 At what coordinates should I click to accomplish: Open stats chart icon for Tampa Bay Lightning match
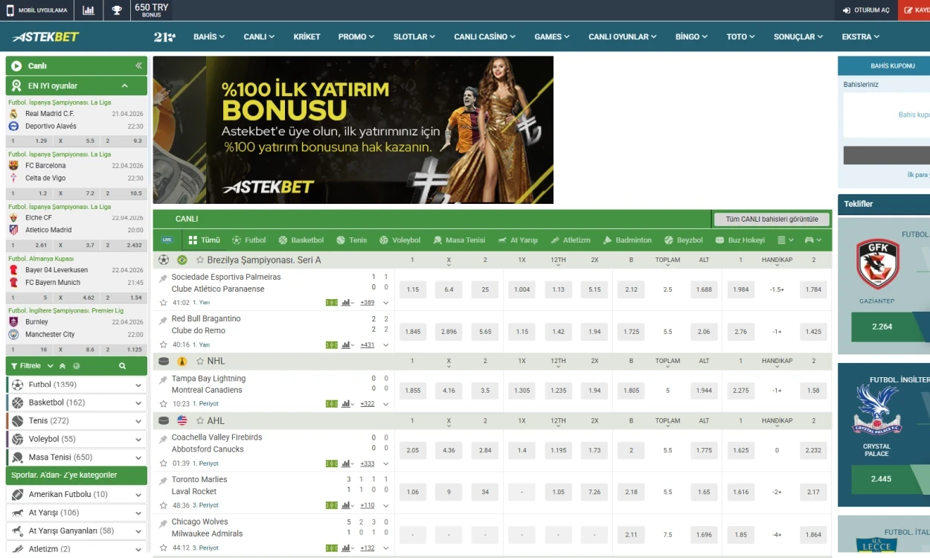tap(347, 404)
